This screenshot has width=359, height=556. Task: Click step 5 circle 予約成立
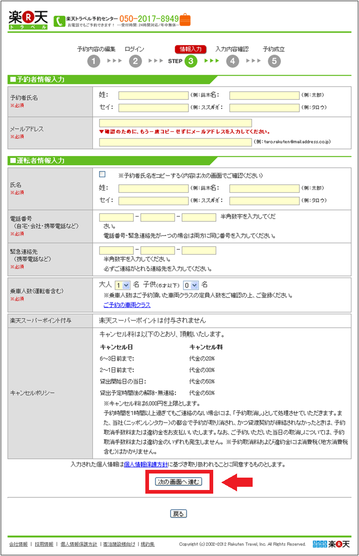tap(274, 61)
